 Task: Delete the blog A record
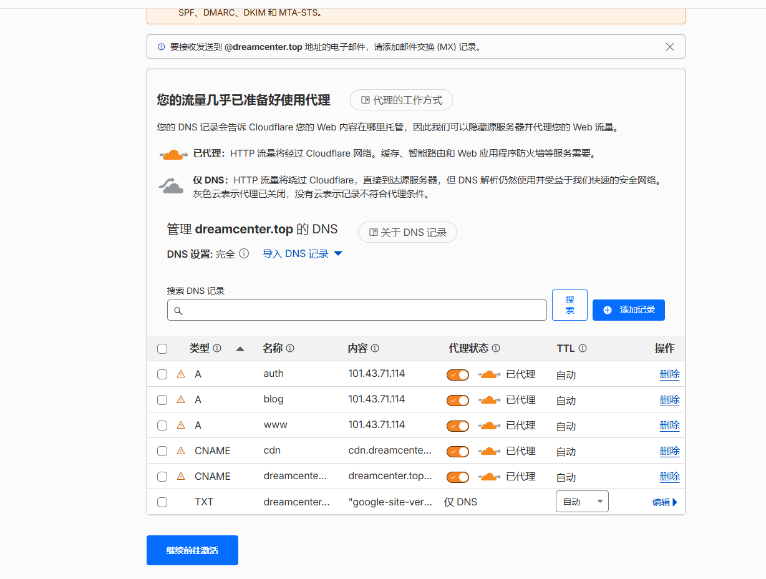point(670,400)
